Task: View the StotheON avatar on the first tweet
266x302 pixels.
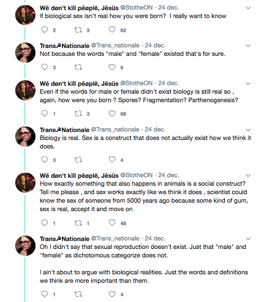Action: tap(25, 15)
